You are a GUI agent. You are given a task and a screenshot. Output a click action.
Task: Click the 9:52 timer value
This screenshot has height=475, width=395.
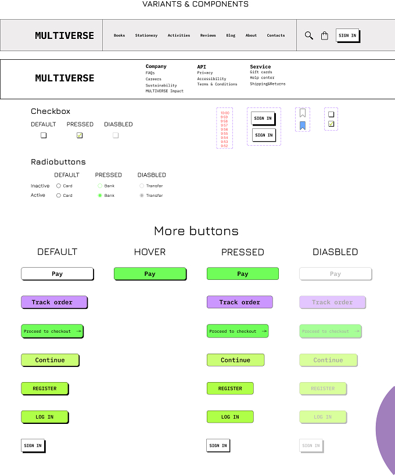coord(224,146)
